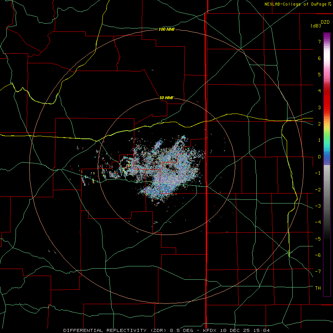Image resolution: width=333 pixels, height=333 pixels.
Task: Click the DZD colorbar title
Action: click(325, 22)
